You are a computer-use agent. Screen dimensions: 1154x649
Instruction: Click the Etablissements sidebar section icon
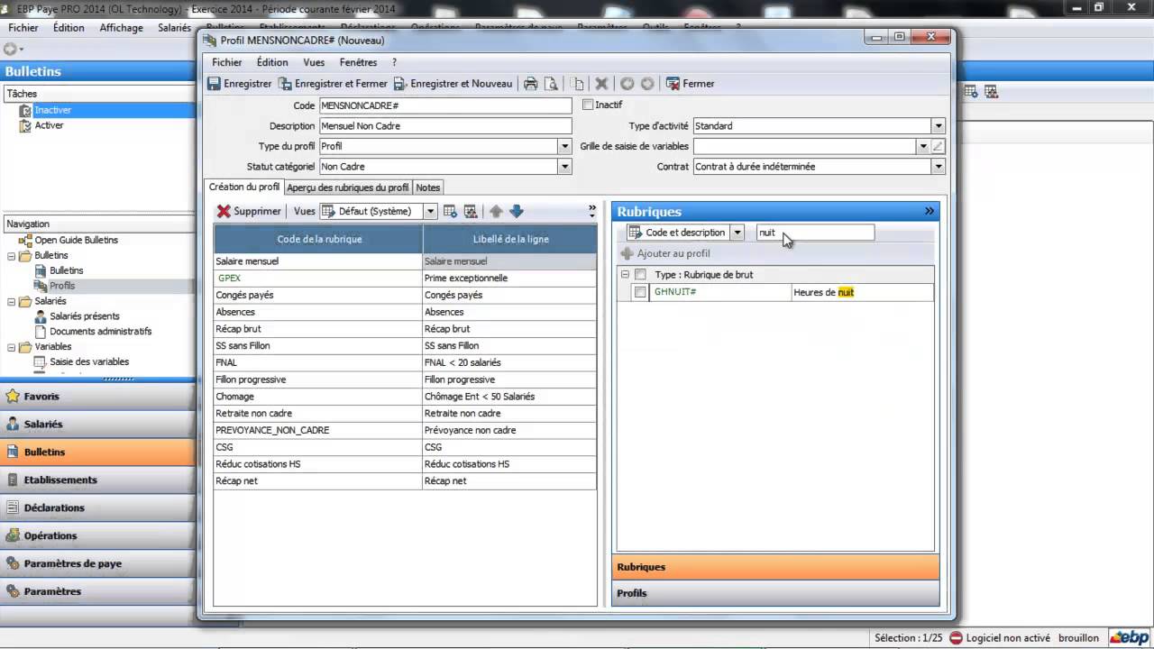(x=12, y=480)
